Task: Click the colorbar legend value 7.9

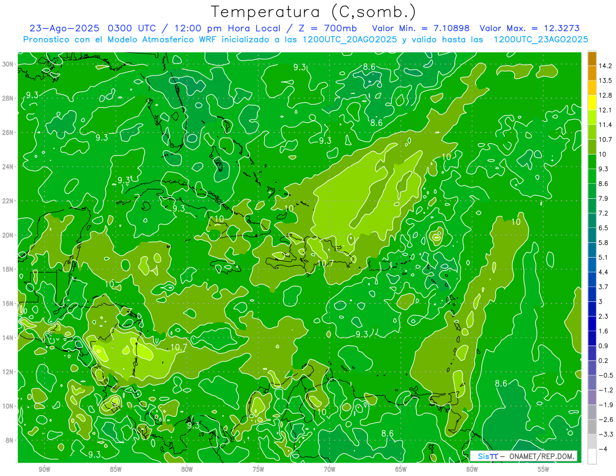Action: coord(603,198)
